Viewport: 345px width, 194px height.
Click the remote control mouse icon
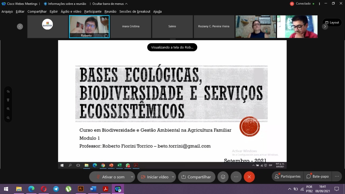(x=8, y=100)
